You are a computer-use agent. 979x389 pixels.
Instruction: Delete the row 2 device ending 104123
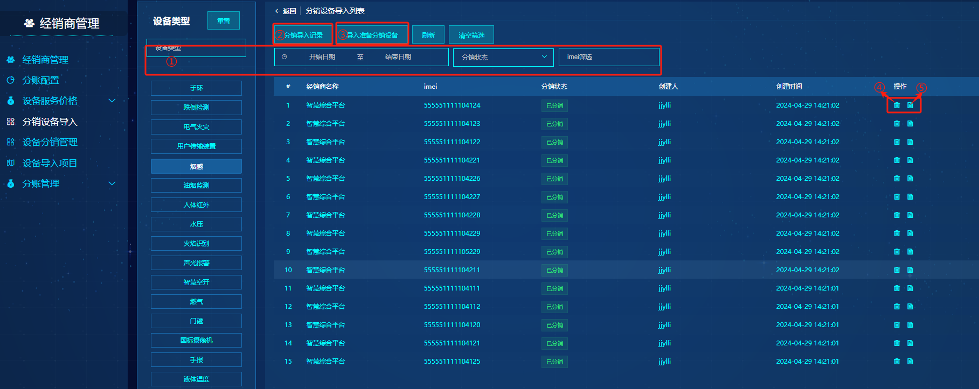897,124
